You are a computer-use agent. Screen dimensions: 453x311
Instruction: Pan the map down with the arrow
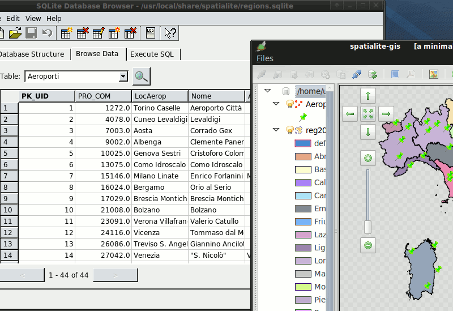point(368,132)
